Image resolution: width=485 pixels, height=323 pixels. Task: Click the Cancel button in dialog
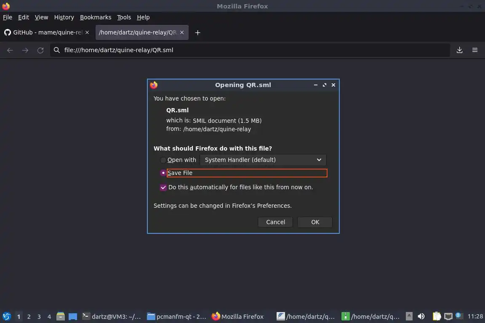275,222
